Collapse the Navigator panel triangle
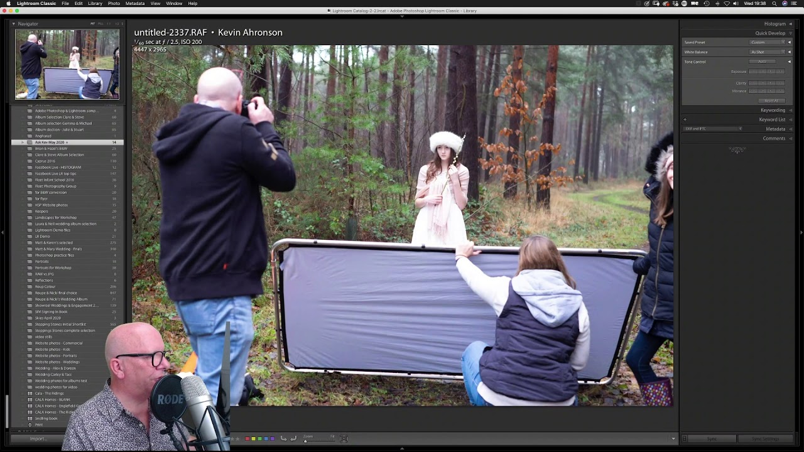 point(14,24)
